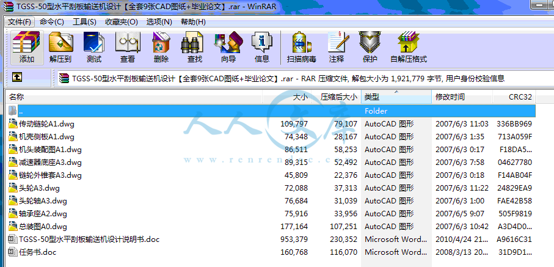Select TGSS-50型水平刮板输送机设计说明书.doc

89,240
